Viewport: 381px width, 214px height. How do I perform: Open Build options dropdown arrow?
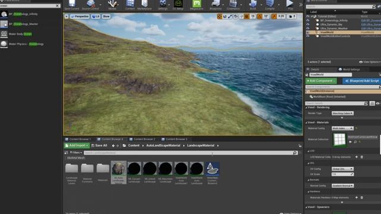261,5
